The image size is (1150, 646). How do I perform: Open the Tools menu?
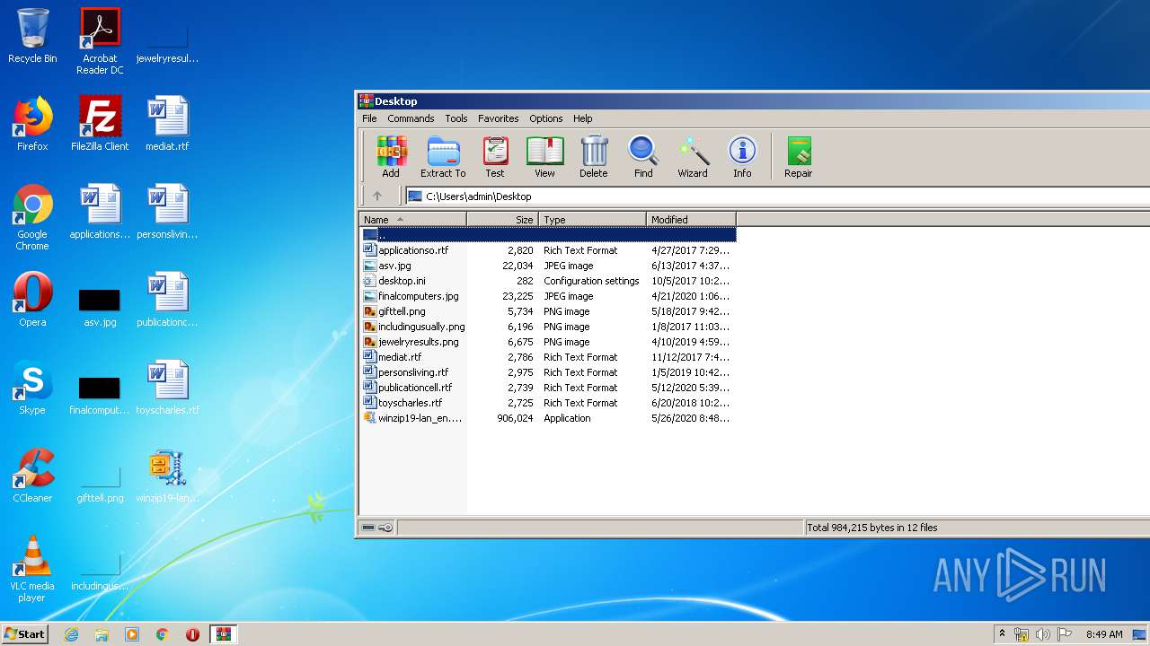click(x=456, y=118)
